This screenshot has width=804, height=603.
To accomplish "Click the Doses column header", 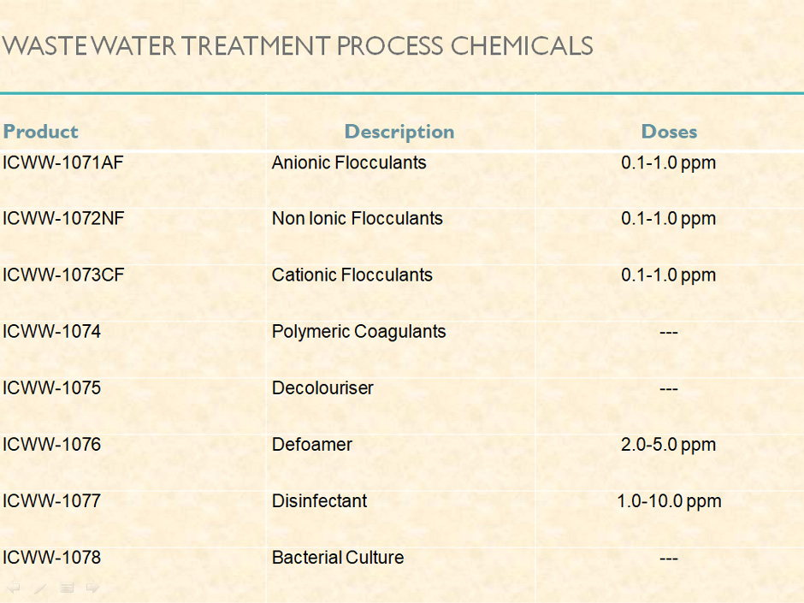I will (x=669, y=132).
